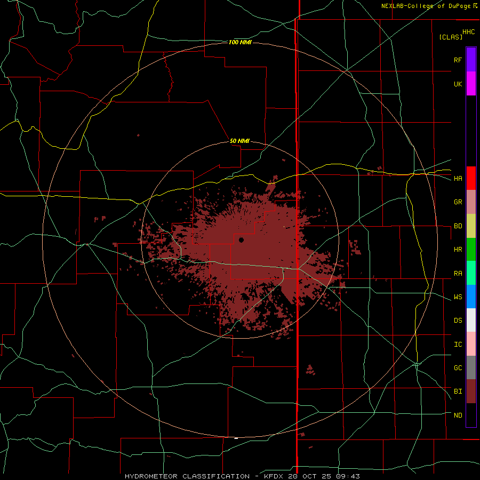The height and width of the screenshot is (480, 480).
Task: Click the 09:43 timestamp
Action: (x=348, y=476)
